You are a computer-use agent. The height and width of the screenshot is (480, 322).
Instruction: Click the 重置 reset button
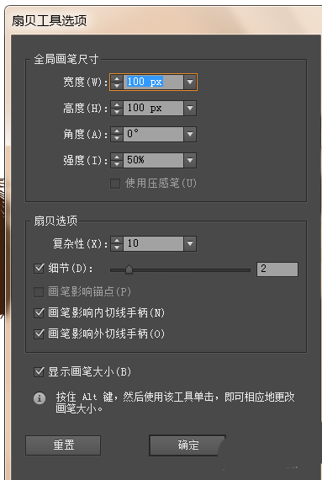tap(63, 445)
